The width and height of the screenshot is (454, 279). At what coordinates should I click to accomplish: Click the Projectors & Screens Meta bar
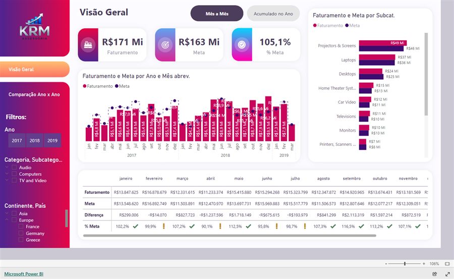click(381, 48)
